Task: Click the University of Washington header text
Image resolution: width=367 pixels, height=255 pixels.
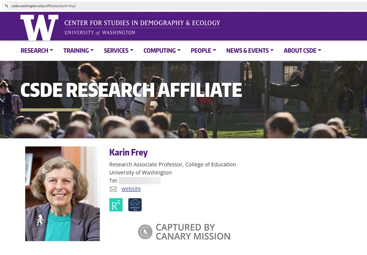Action: tap(100, 33)
